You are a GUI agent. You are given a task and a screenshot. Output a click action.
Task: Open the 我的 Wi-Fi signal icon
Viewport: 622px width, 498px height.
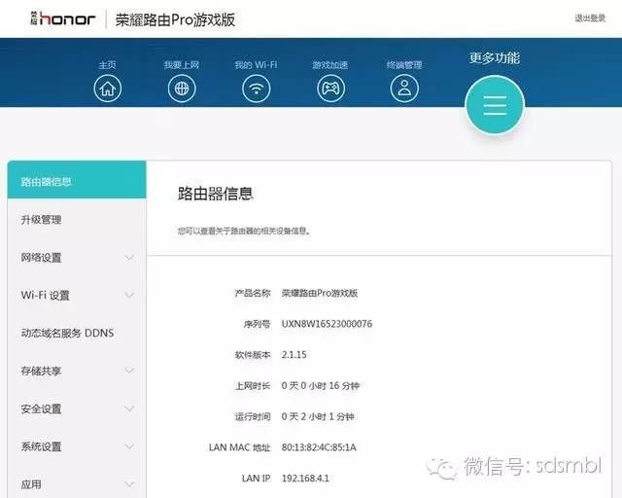[x=257, y=89]
